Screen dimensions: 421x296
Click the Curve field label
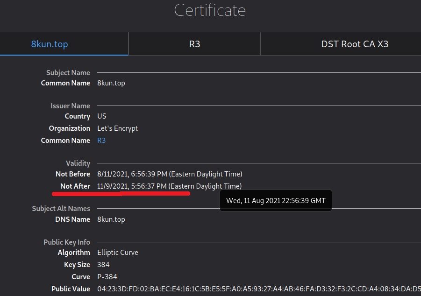coord(81,277)
